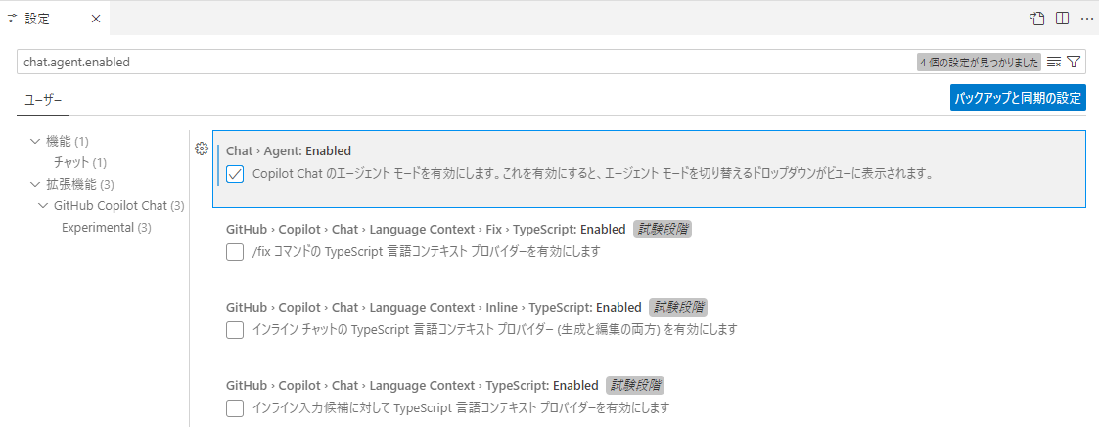Click バックアップと同期の設定 button
The width and height of the screenshot is (1099, 427).
1018,98
